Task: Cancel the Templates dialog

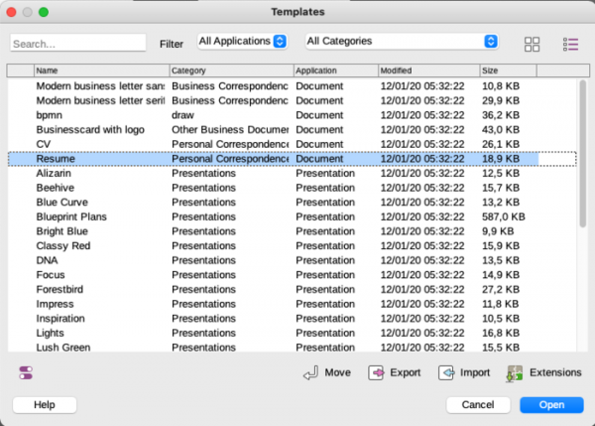Action: tap(477, 404)
